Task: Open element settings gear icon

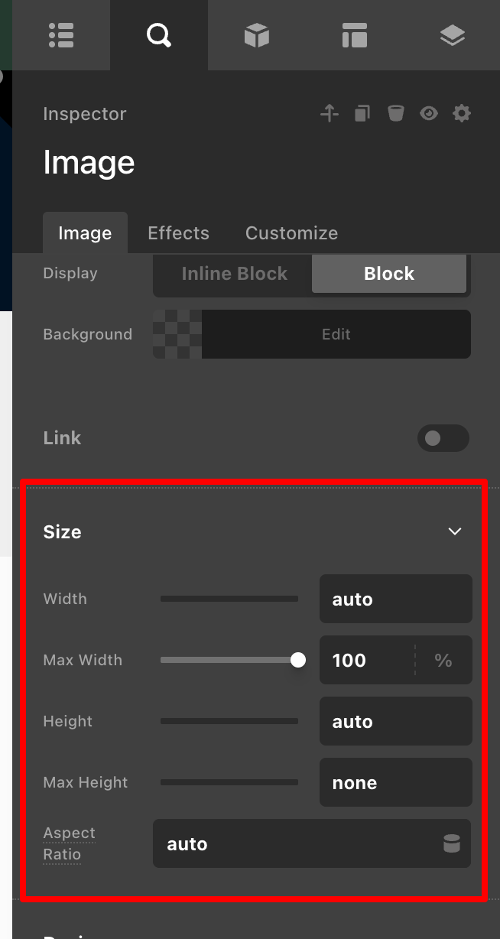Action: click(x=462, y=114)
